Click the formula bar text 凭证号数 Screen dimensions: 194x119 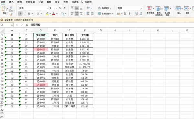[36, 25]
